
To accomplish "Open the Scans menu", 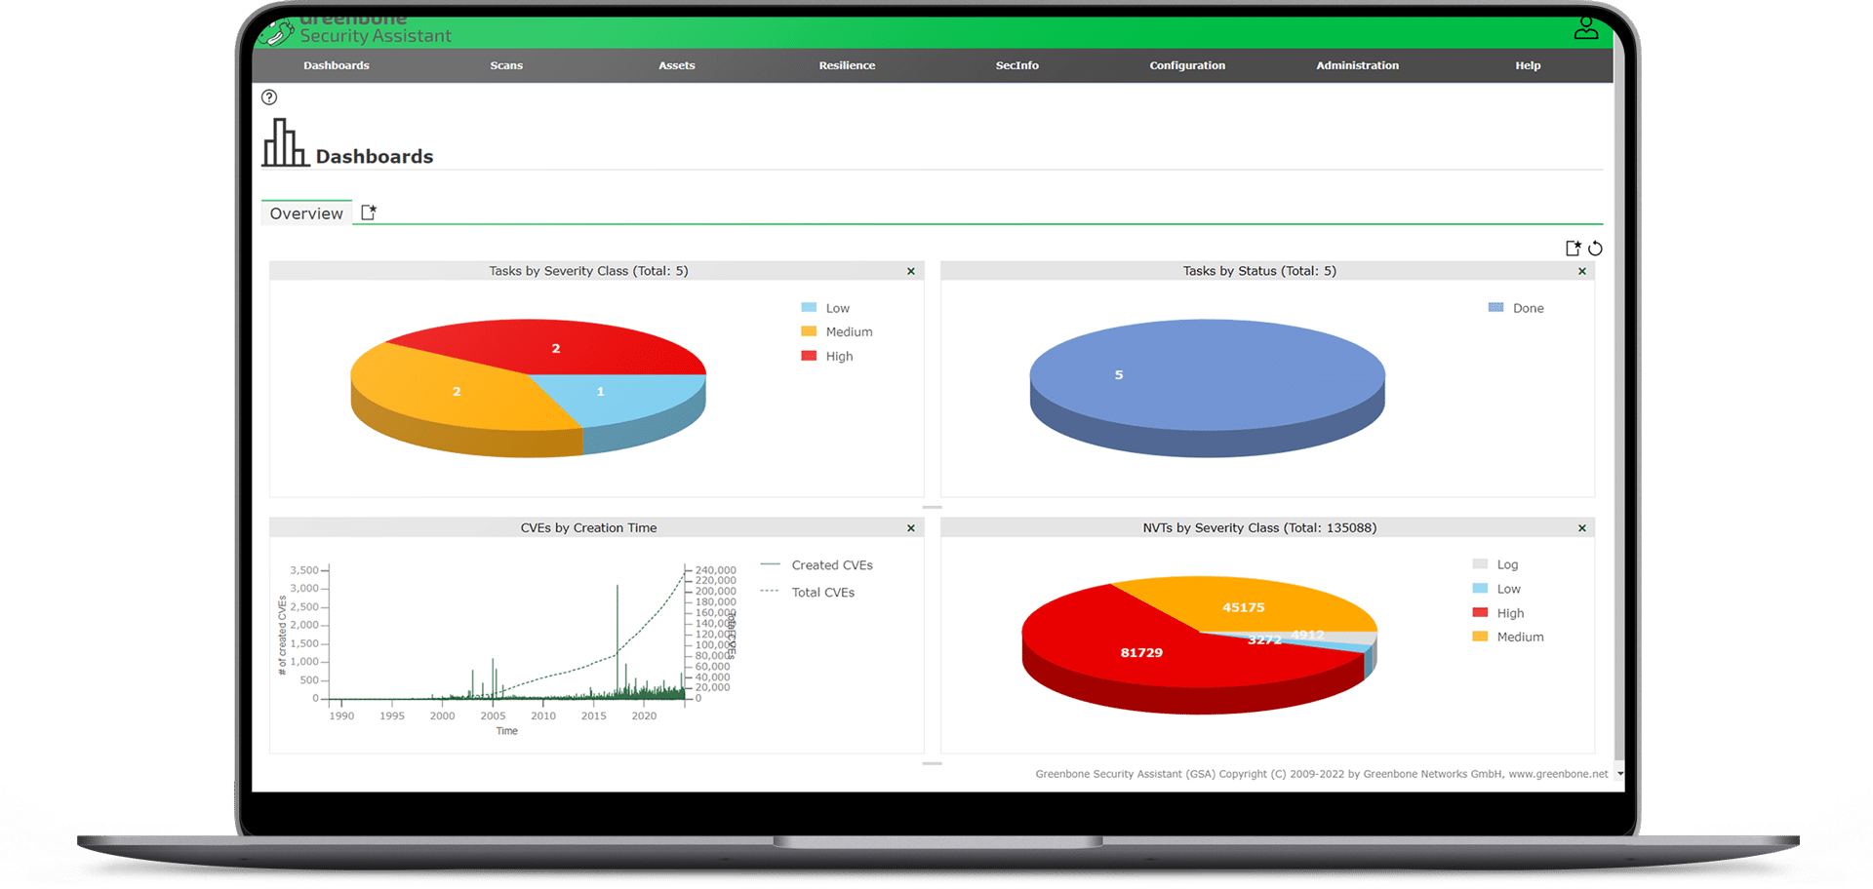I will tap(506, 65).
